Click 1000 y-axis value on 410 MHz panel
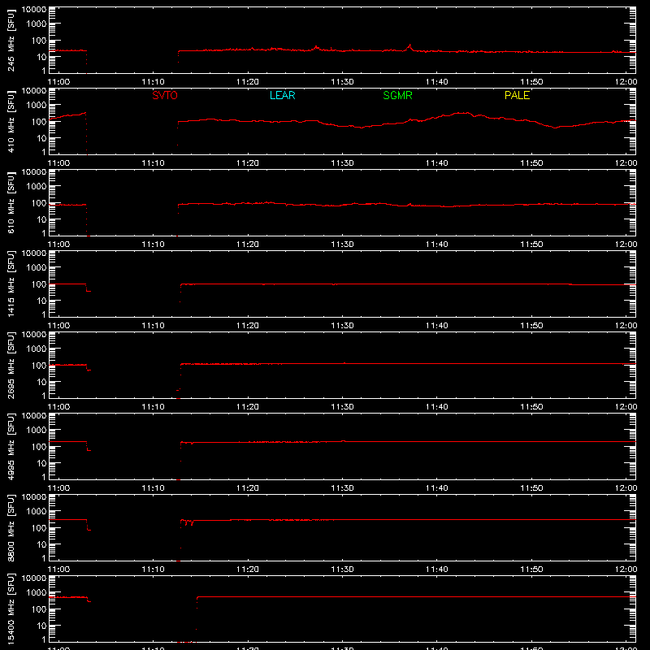The image size is (650, 650). [x=37, y=105]
